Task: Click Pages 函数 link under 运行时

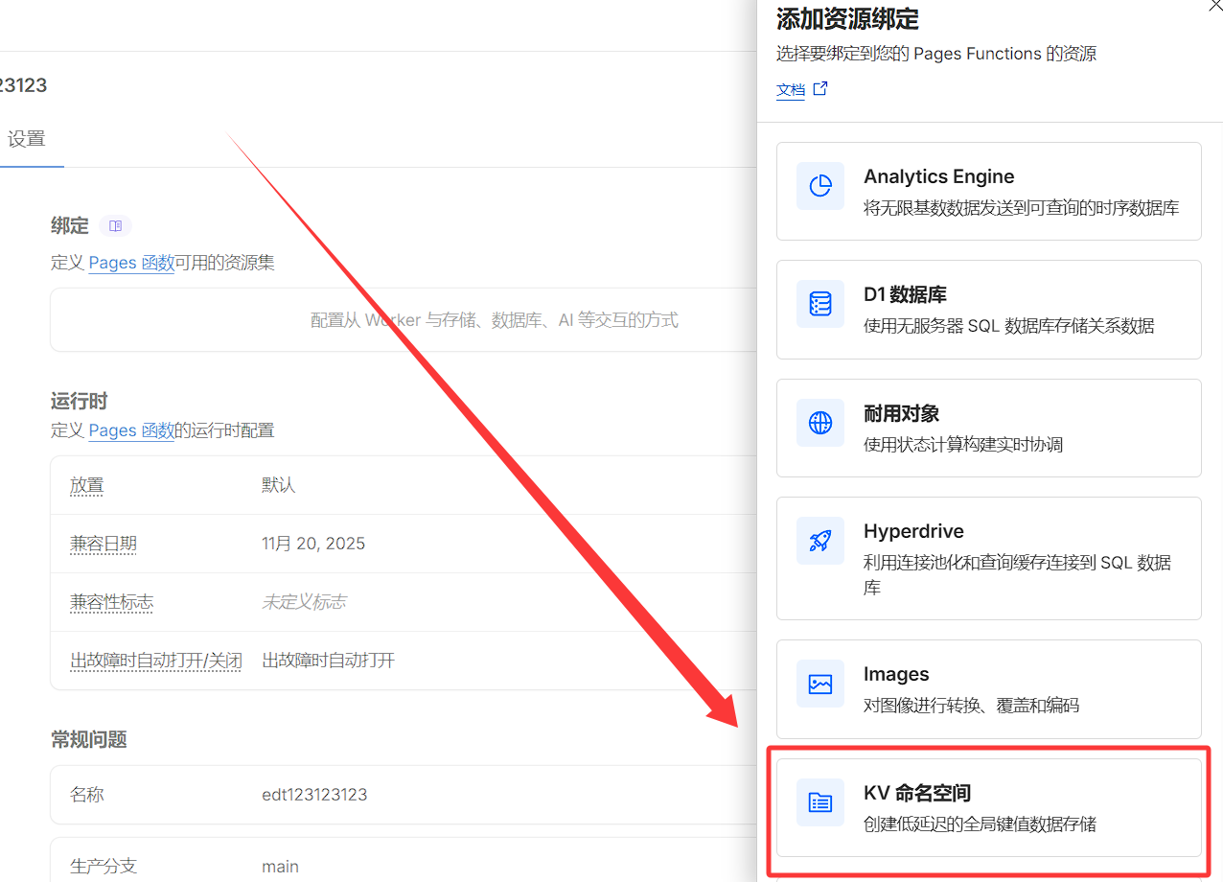Action: point(131,430)
